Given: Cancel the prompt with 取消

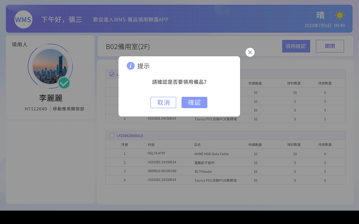Looking at the screenshot, I should click(x=163, y=102).
